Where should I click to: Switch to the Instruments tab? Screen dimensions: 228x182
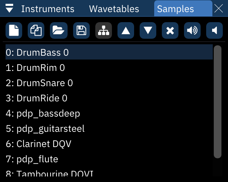(x=48, y=9)
